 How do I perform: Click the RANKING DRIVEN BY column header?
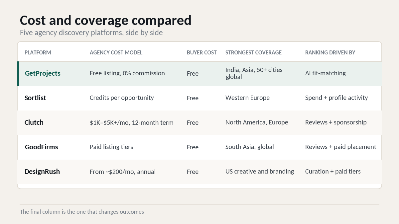(x=330, y=52)
